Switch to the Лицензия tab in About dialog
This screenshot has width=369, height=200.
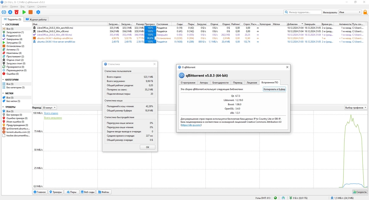252,82
